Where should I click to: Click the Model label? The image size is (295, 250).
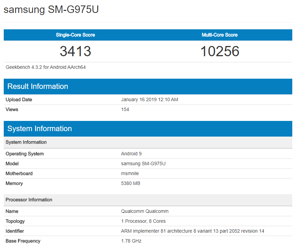[12, 163]
